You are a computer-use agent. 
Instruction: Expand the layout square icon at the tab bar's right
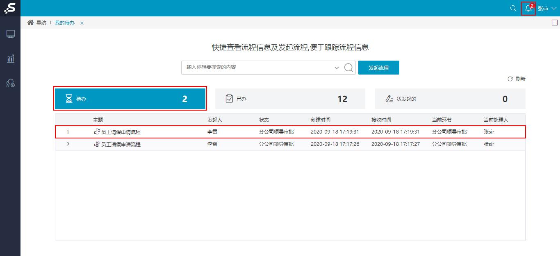click(555, 23)
